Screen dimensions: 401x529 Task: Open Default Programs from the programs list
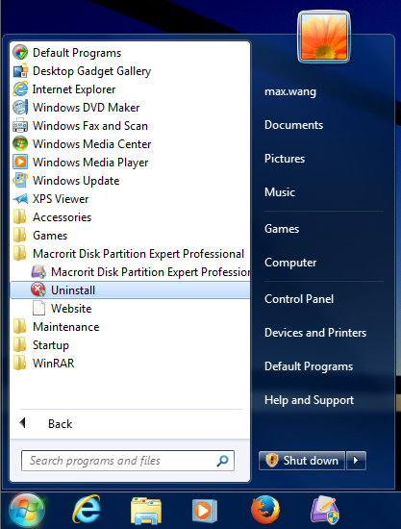(130, 53)
